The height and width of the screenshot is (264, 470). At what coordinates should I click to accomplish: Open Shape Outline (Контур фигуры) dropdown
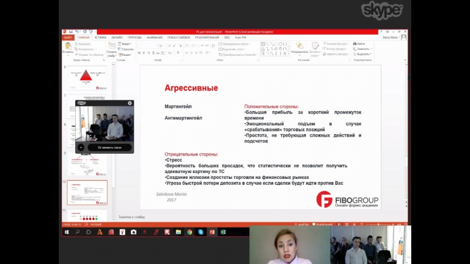coord(335,49)
